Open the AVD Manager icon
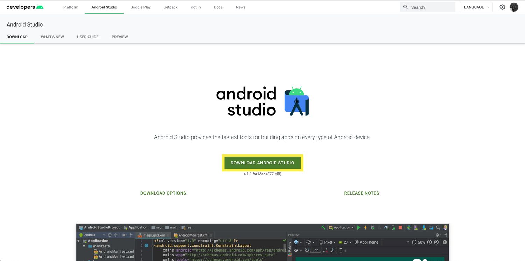 (415, 227)
